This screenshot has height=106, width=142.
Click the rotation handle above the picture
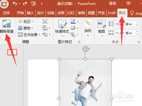coord(86,49)
